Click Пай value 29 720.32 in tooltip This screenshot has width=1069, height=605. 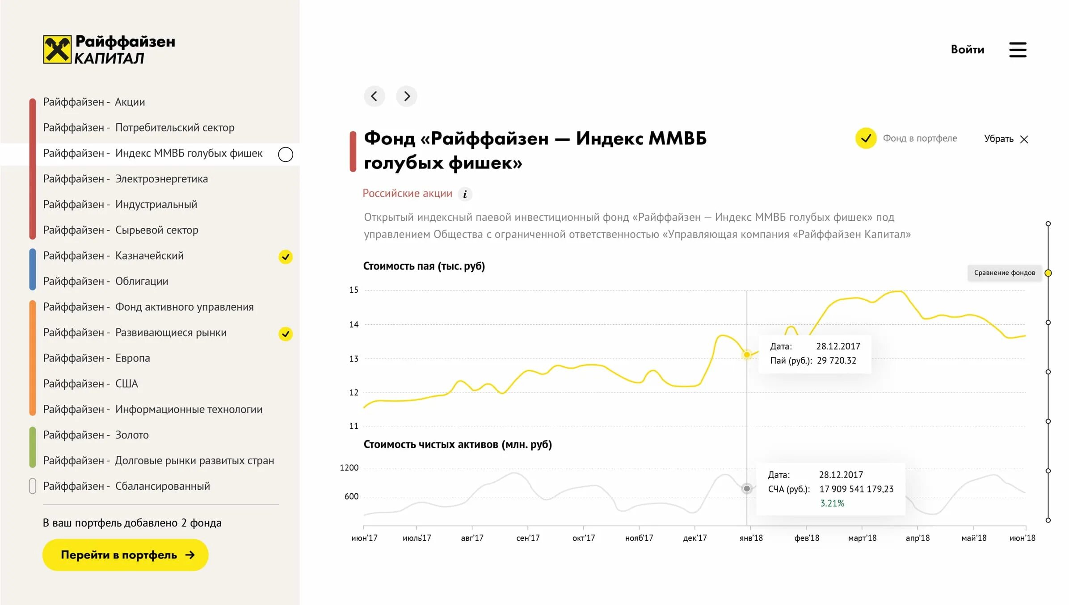coord(837,361)
